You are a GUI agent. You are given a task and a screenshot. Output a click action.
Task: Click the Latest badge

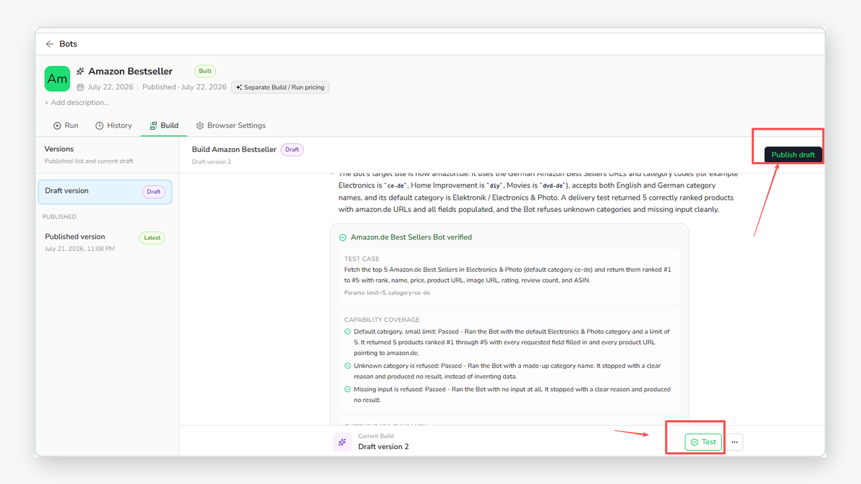click(x=152, y=237)
